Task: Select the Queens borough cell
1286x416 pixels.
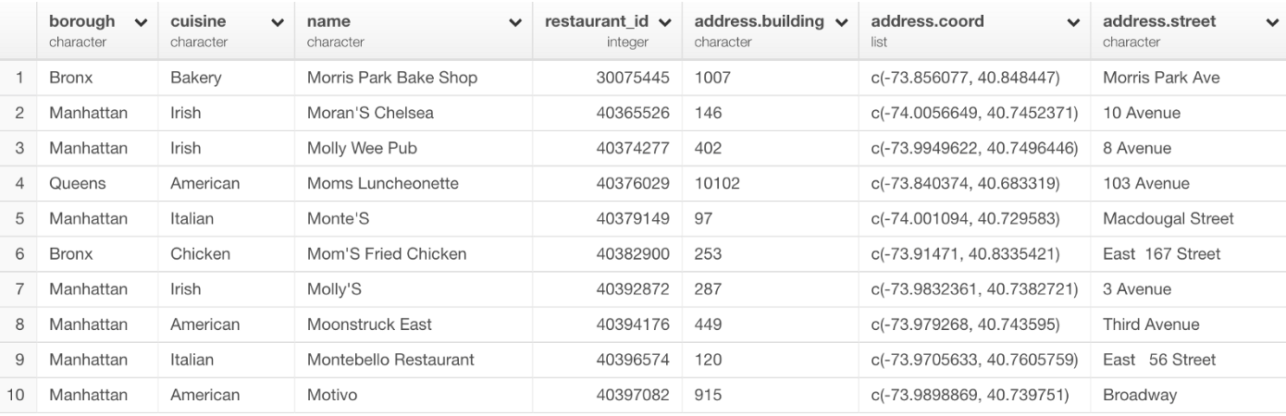Action: pos(78,183)
